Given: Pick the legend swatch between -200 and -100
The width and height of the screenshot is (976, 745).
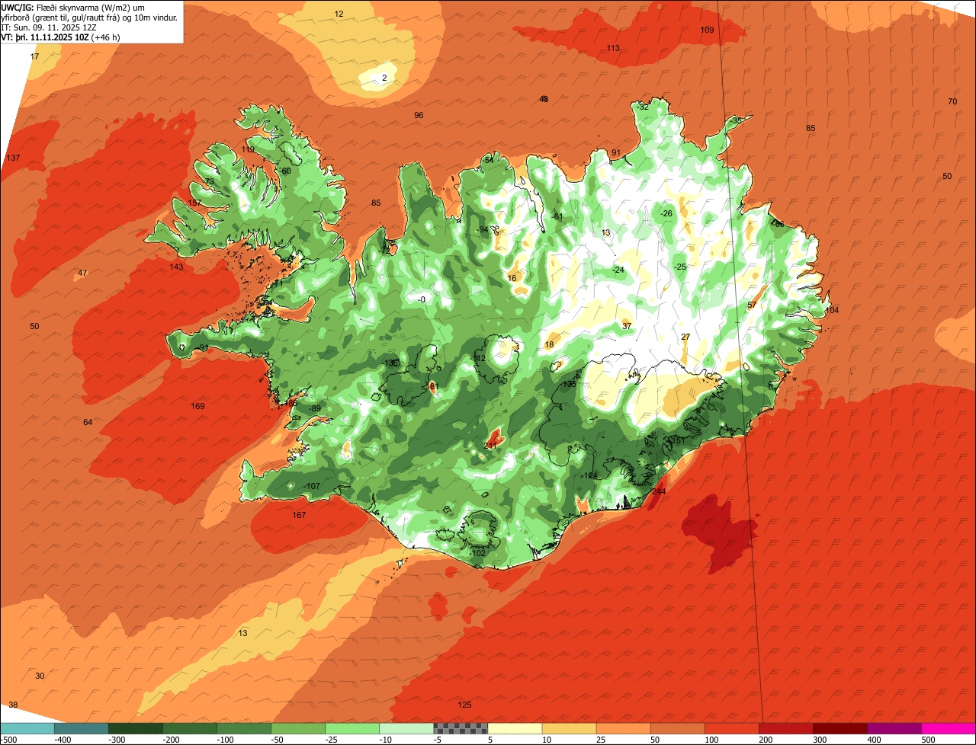Looking at the screenshot, I should coord(189,728).
